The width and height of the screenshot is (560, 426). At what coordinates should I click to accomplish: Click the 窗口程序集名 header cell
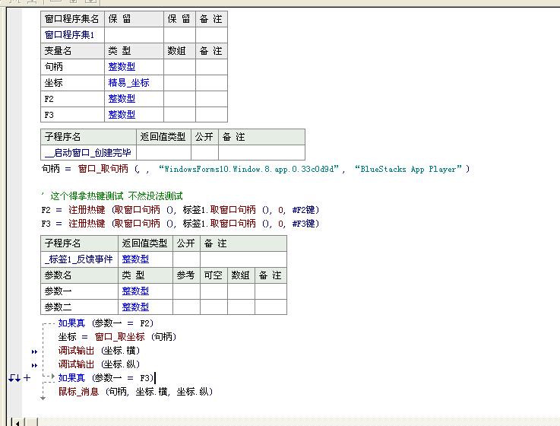pos(72,19)
